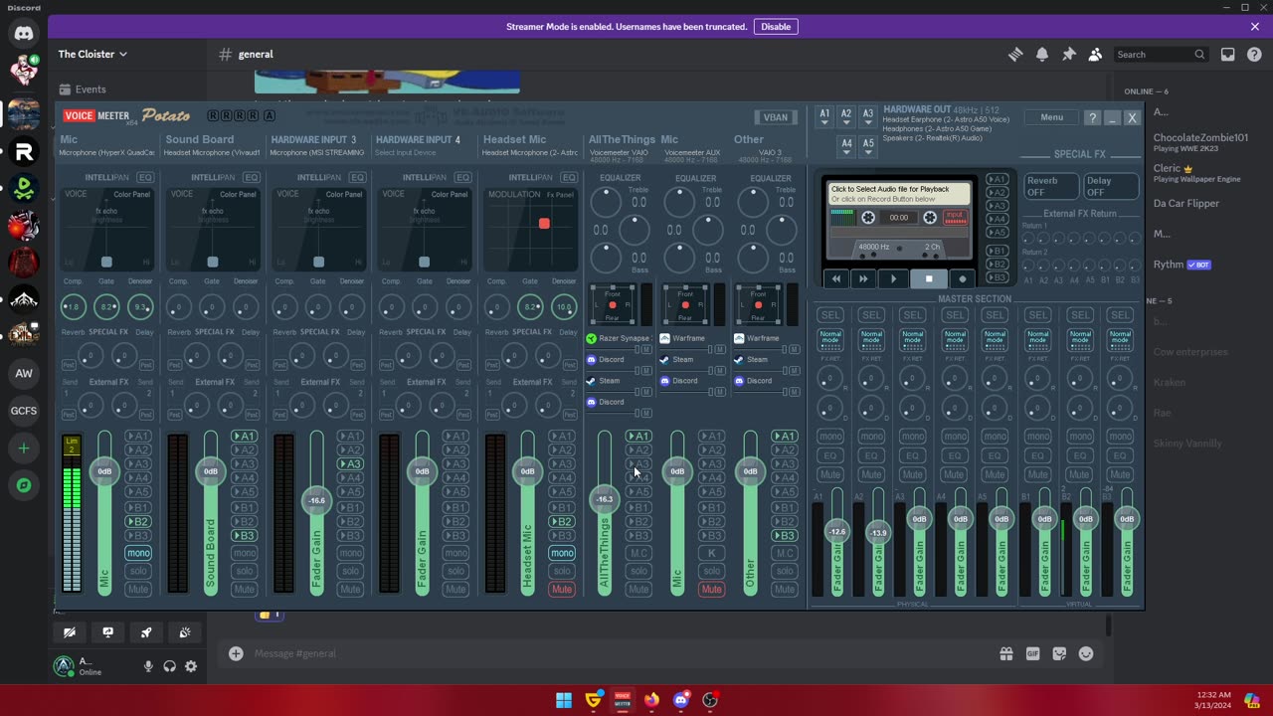
Task: Fast forward the cassette recorder
Action: (863, 278)
